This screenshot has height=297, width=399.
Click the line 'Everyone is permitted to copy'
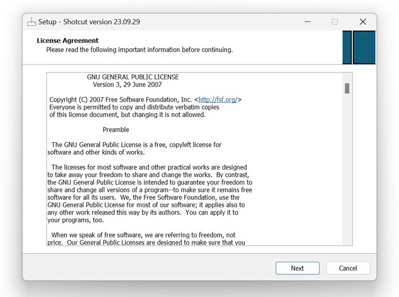[x=134, y=107]
